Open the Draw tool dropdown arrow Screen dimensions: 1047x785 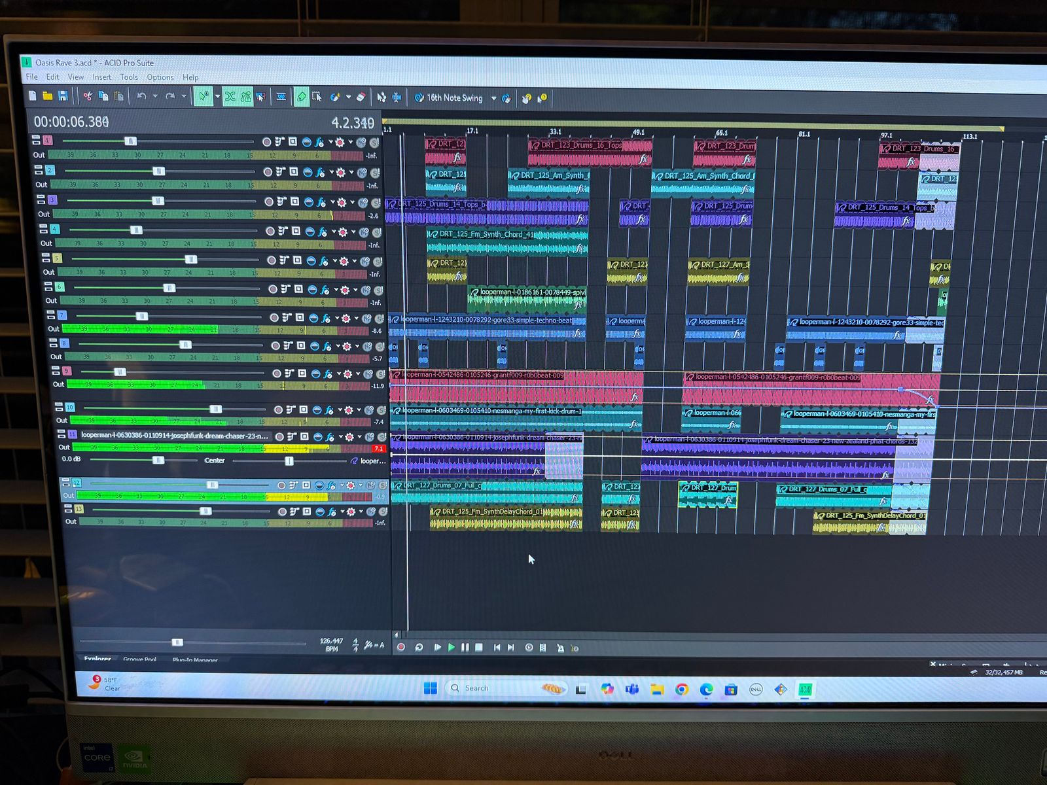tap(348, 97)
